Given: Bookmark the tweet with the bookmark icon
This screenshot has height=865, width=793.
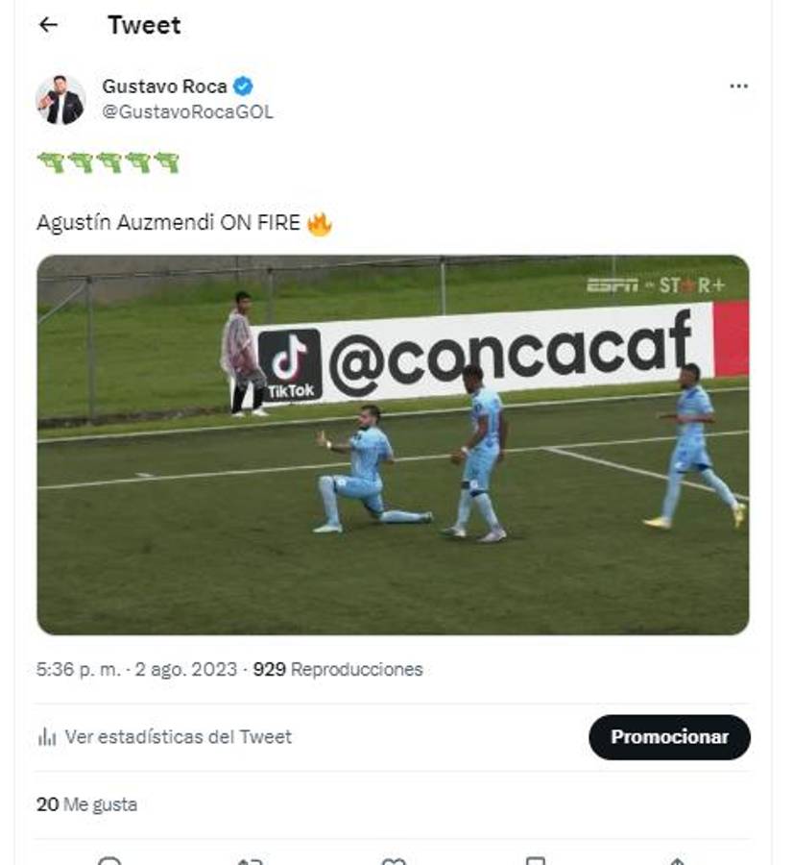Looking at the screenshot, I should [535, 858].
